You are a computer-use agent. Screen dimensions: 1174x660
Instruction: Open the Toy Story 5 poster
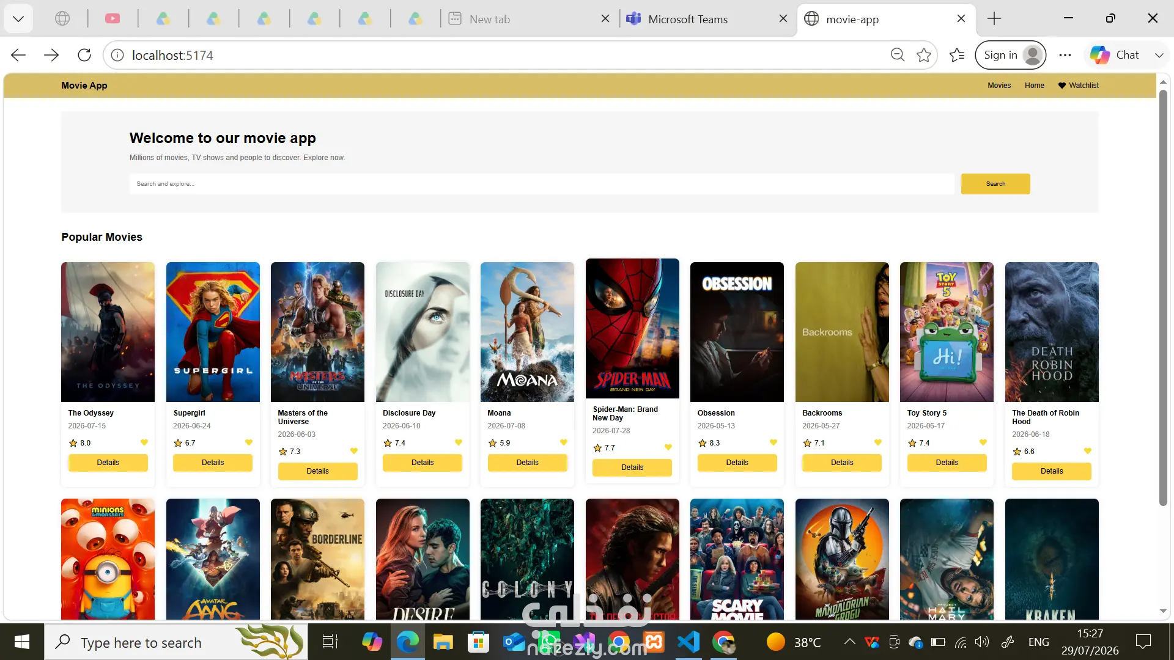tap(947, 332)
